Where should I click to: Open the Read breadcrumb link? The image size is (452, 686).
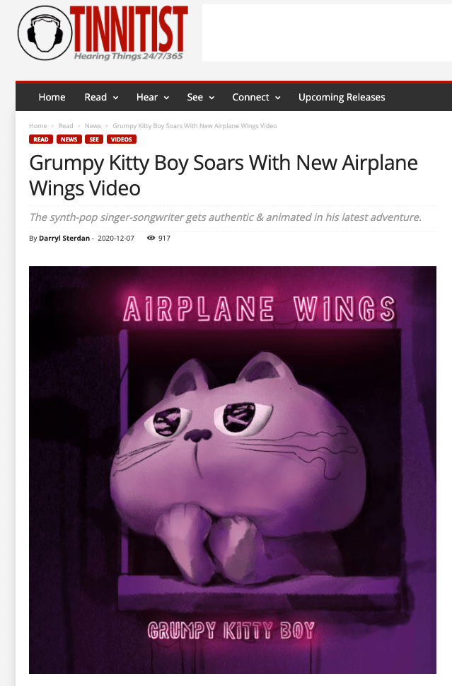66,125
